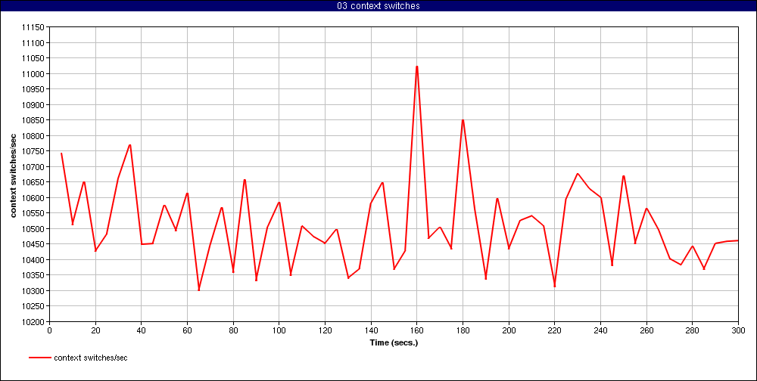Click the 'Time (secs.)' axis label
The height and width of the screenshot is (381, 757).
(x=394, y=343)
